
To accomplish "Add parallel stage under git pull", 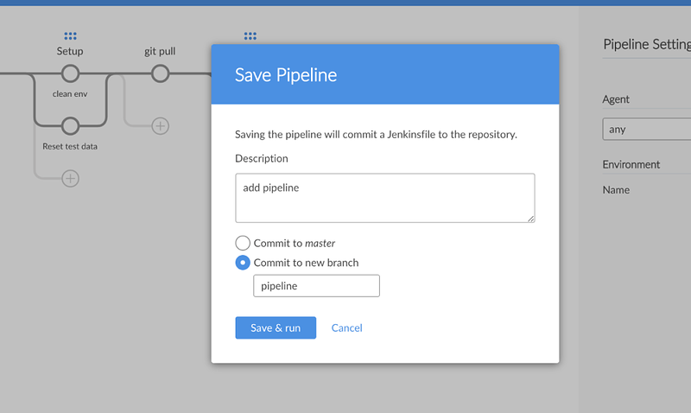I will click(x=161, y=126).
